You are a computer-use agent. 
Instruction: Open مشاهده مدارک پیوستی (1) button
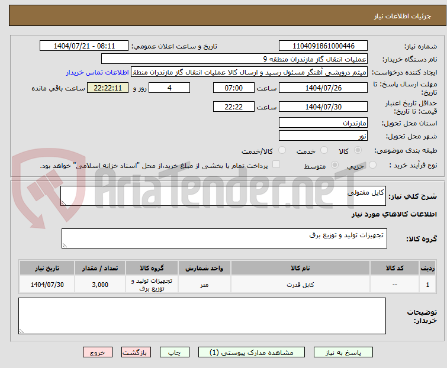click(252, 353)
